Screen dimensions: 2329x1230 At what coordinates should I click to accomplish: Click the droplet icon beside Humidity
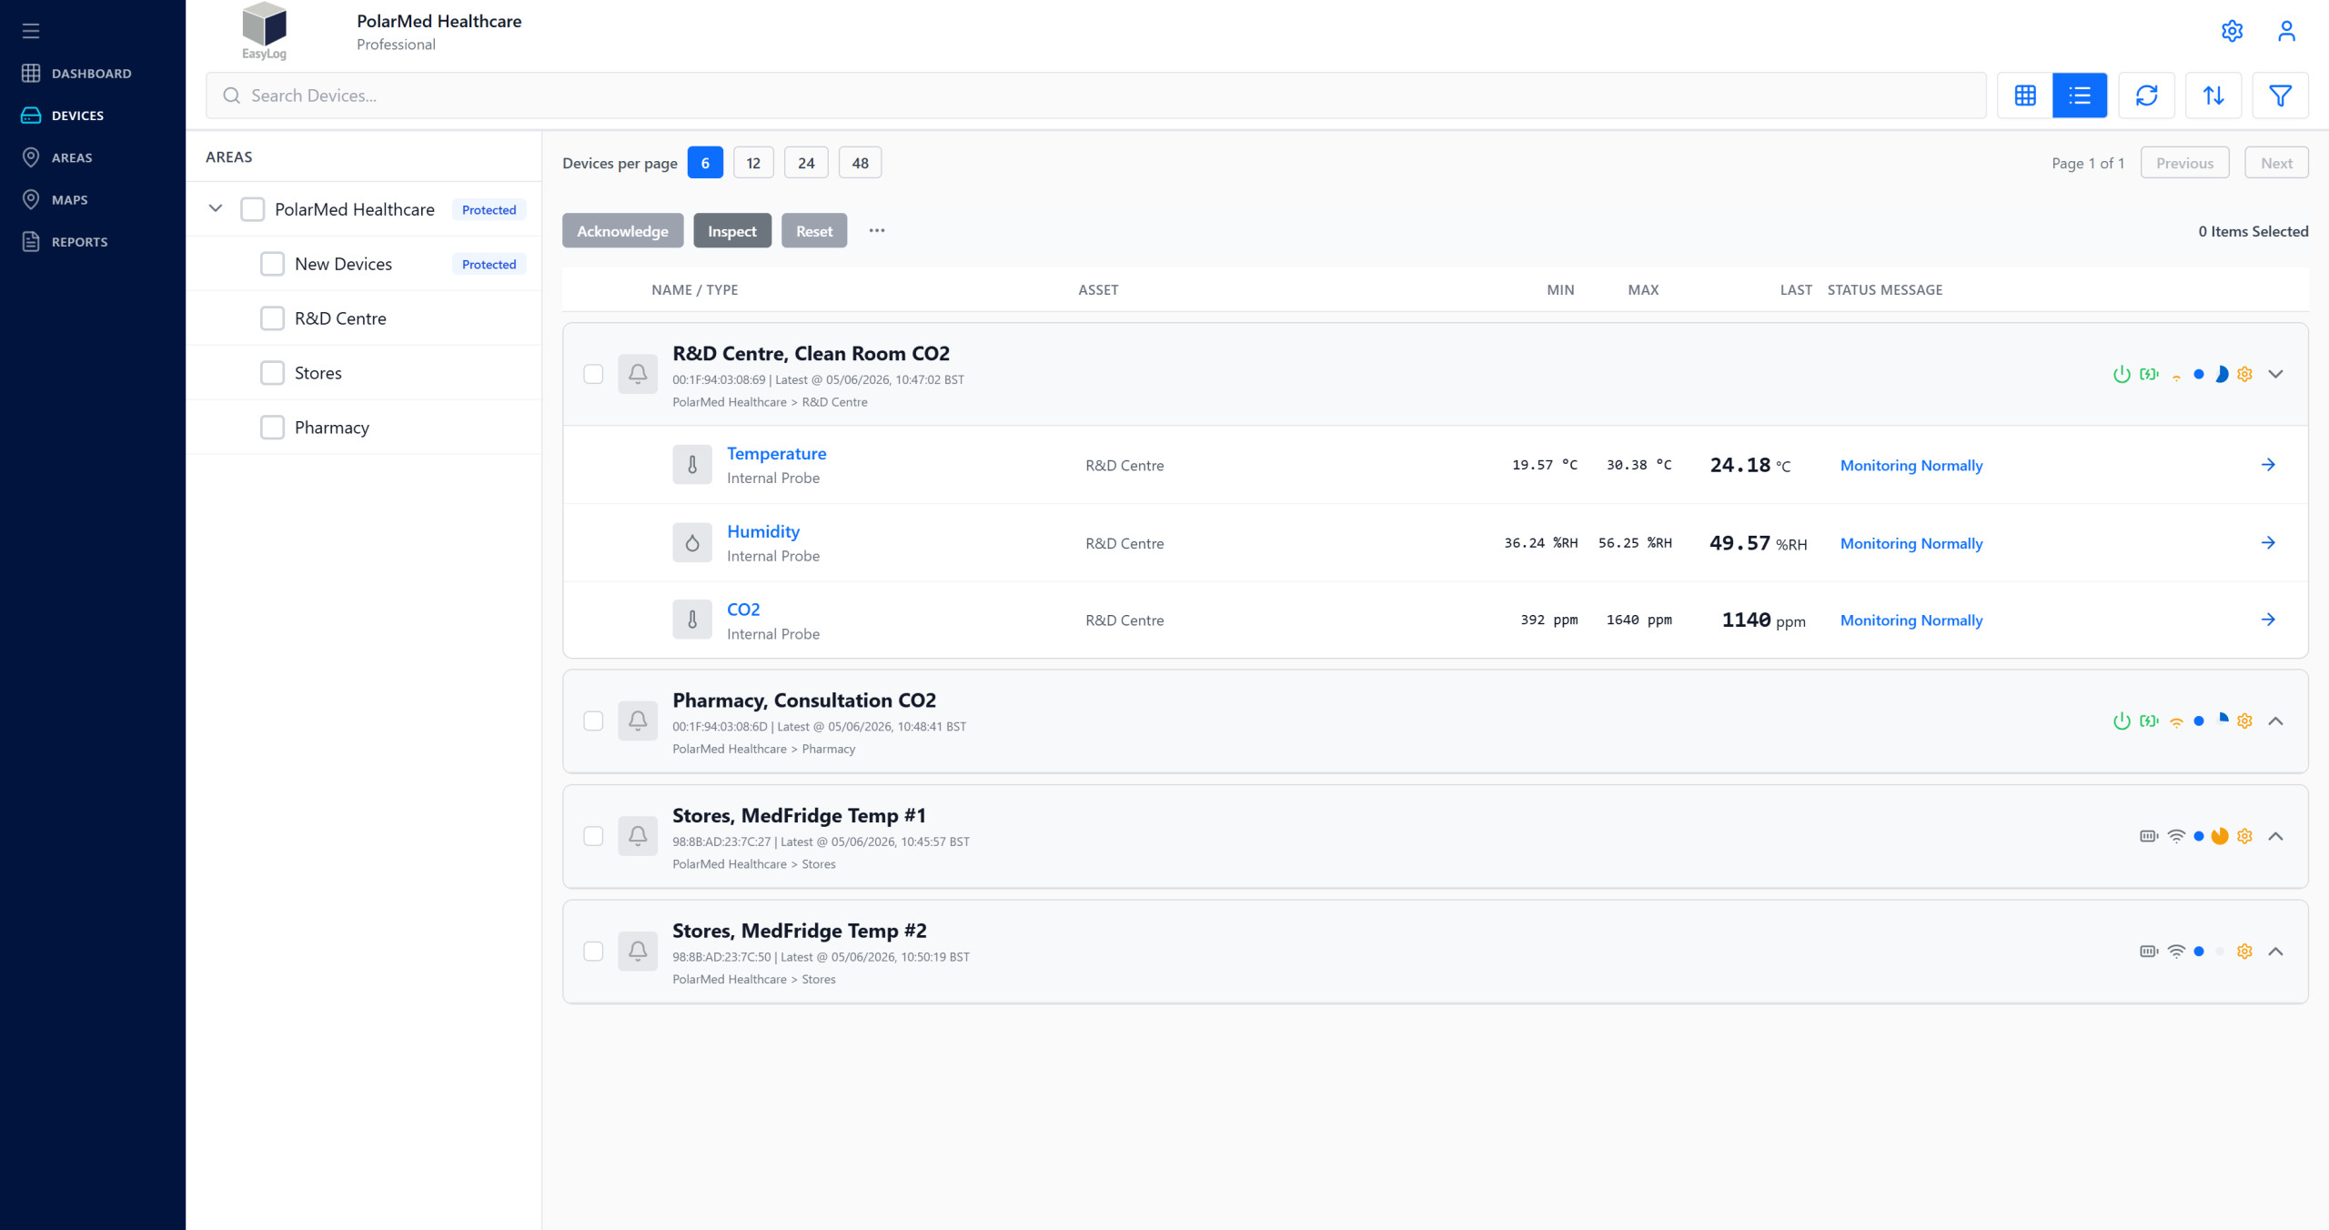(x=692, y=543)
